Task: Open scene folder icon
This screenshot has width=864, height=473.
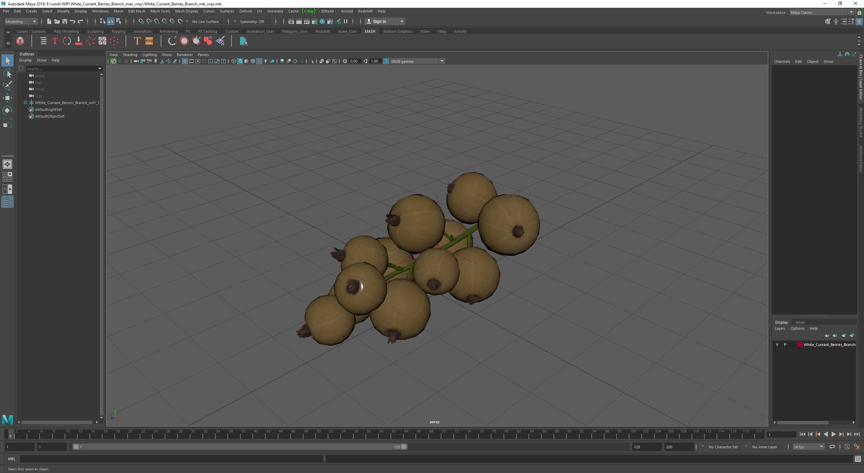Action: click(57, 21)
